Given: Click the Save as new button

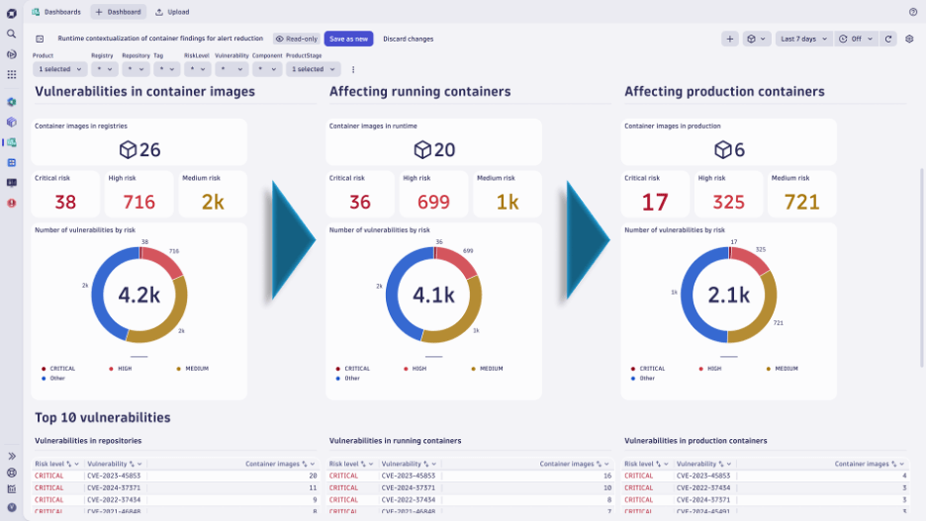Looking at the screenshot, I should click(x=348, y=39).
